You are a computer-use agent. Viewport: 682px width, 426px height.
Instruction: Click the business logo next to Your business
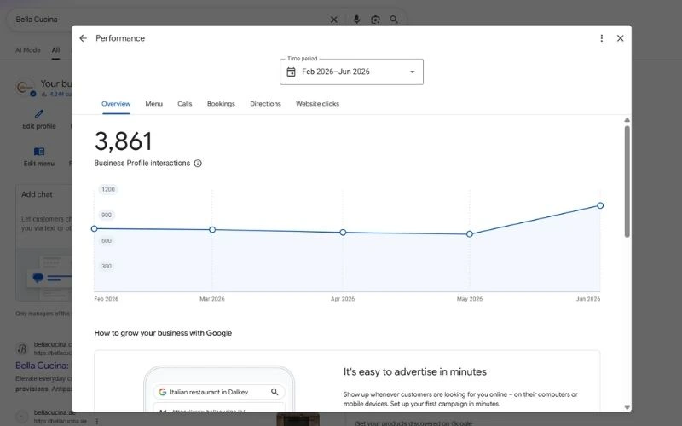coord(25,88)
